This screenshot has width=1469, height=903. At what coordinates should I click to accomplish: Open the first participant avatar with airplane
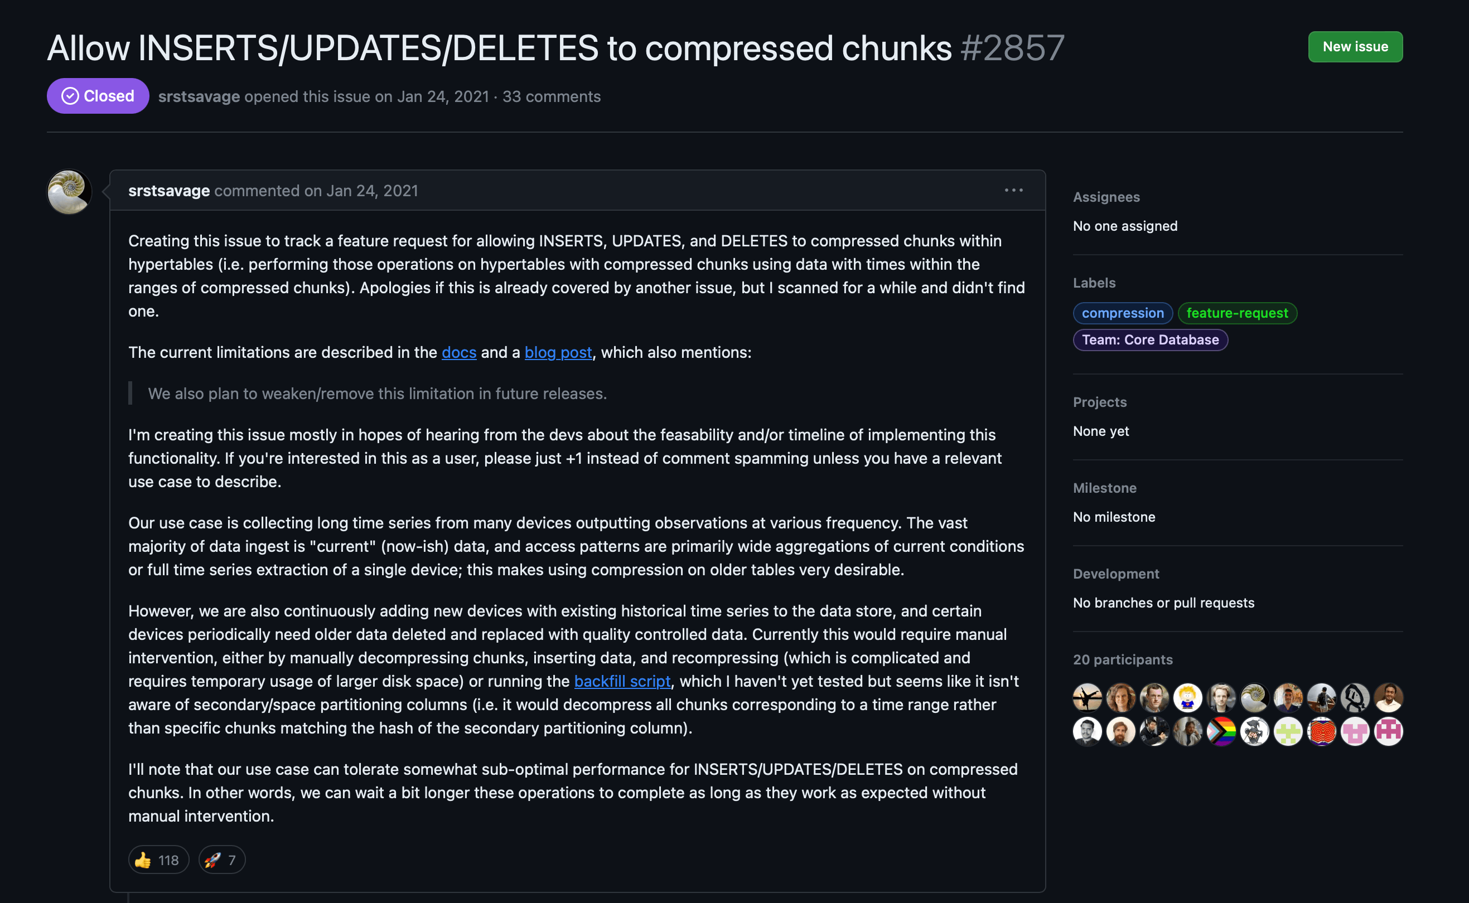coord(1088,697)
